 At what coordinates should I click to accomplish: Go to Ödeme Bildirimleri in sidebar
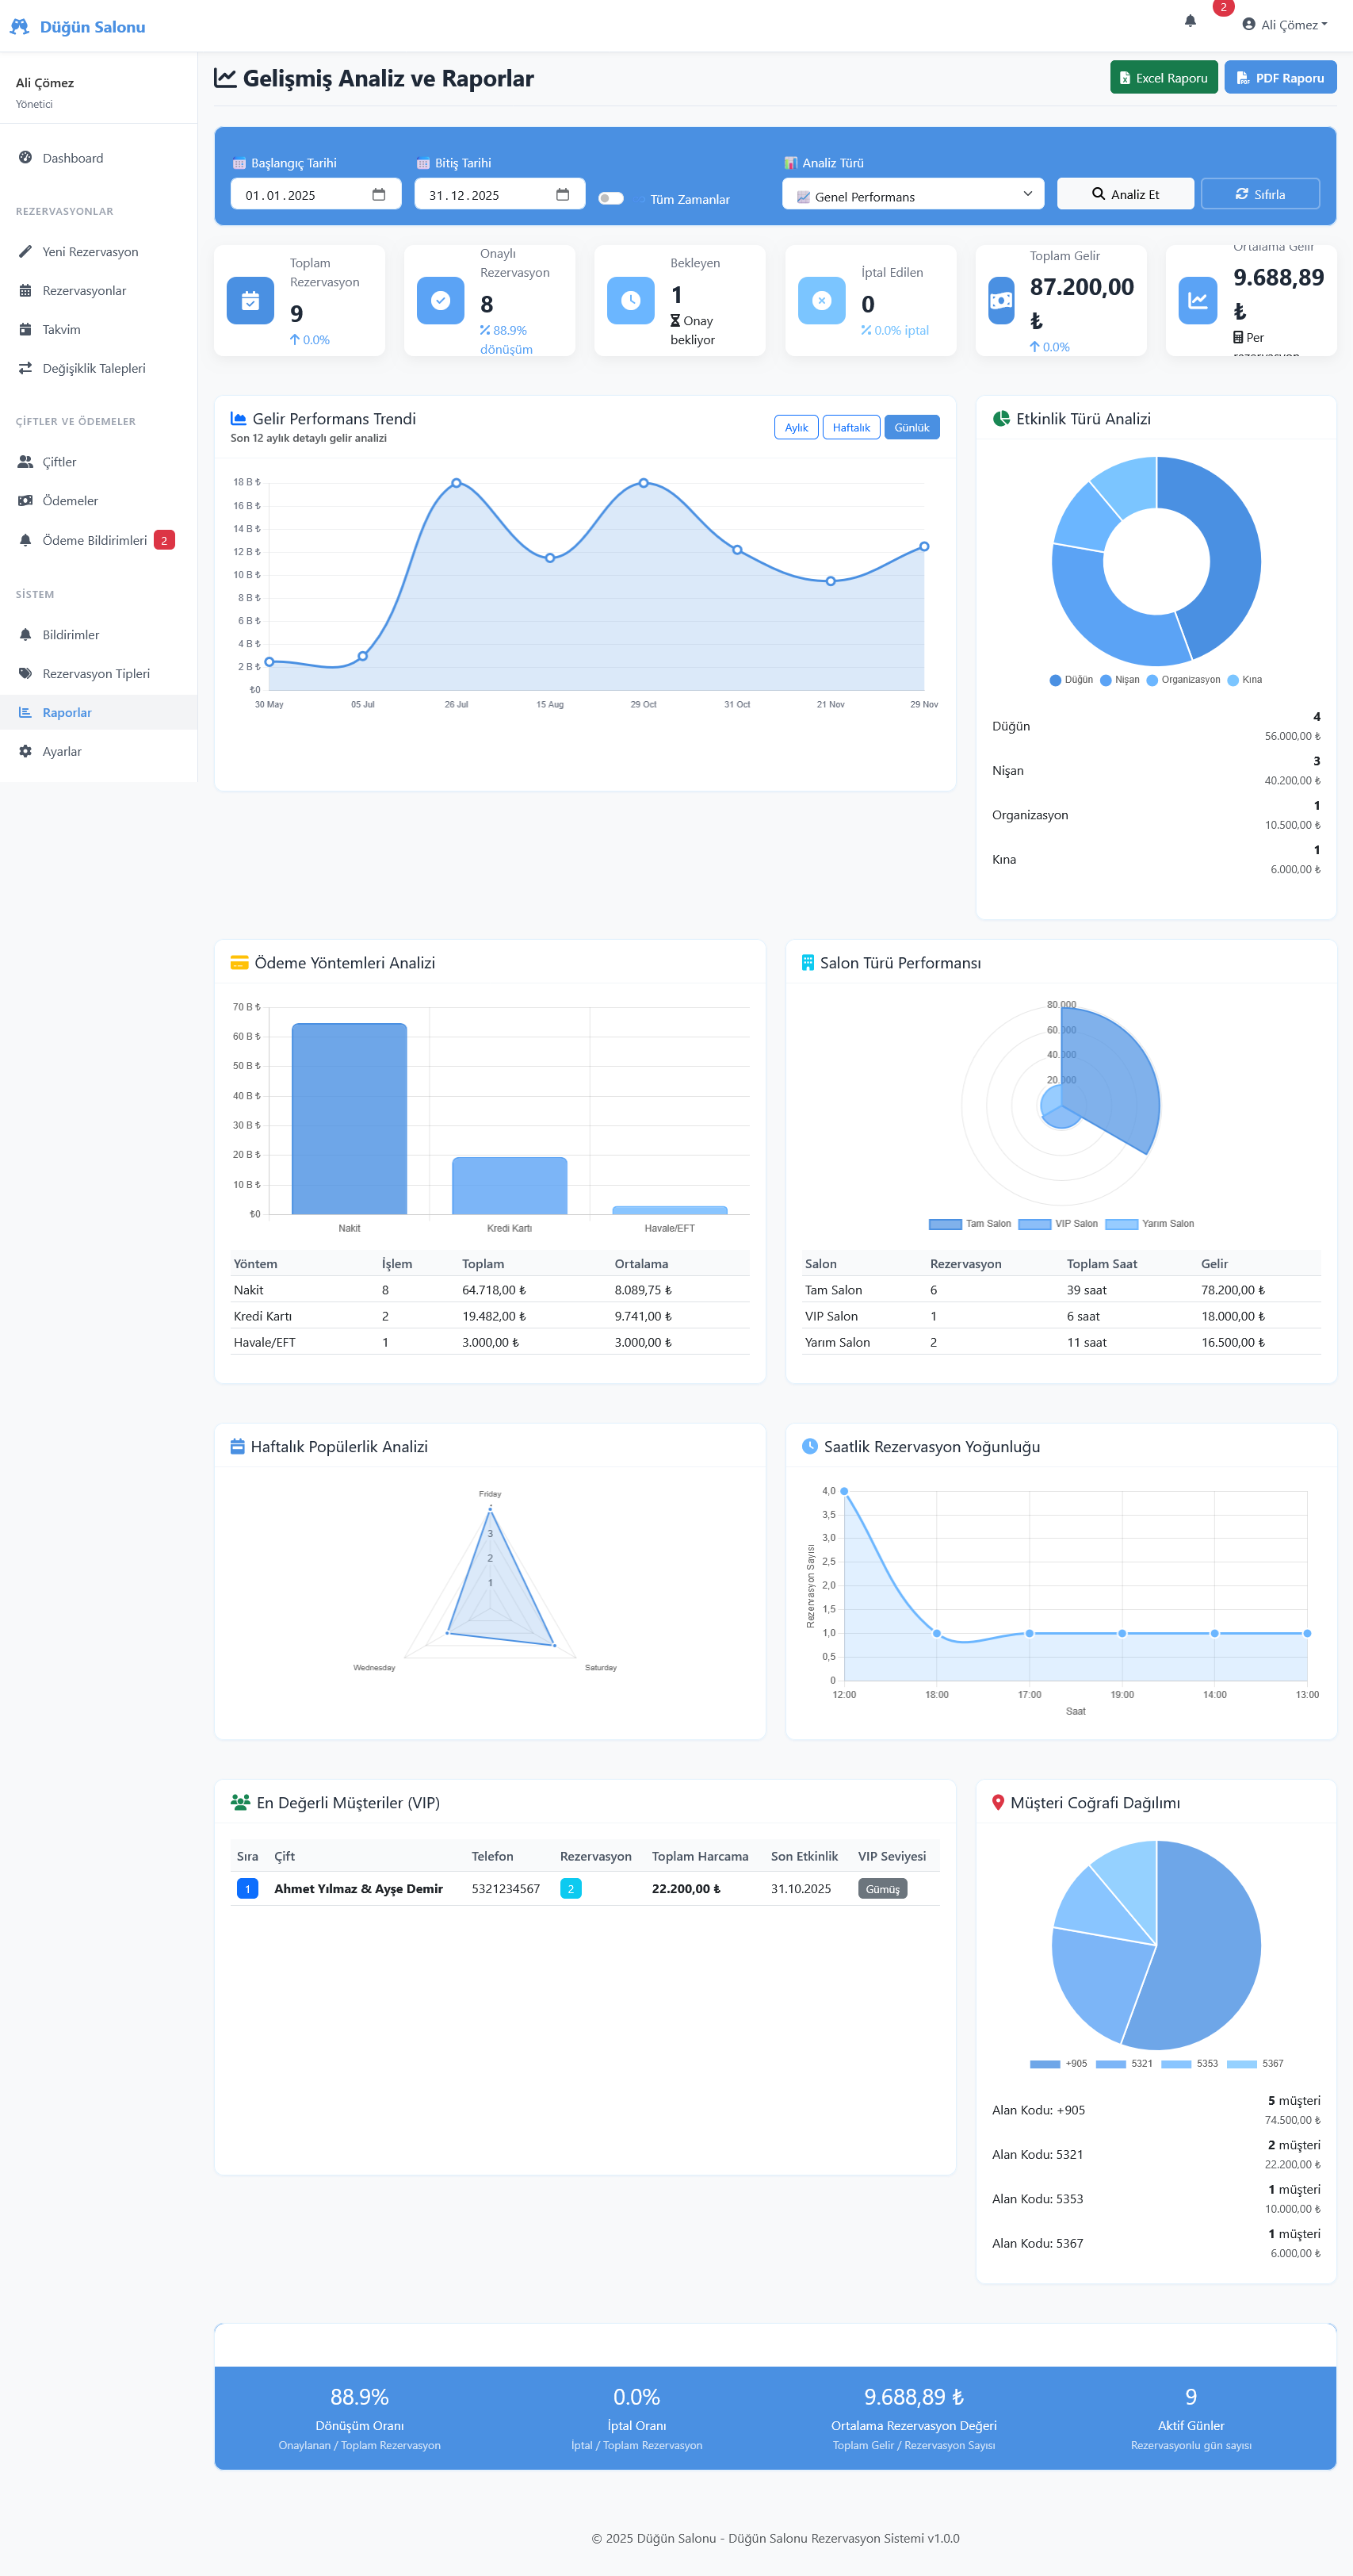coord(94,541)
